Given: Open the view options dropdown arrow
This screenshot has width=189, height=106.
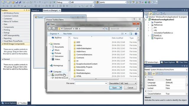Looking at the screenshot, I should tap(126, 34).
